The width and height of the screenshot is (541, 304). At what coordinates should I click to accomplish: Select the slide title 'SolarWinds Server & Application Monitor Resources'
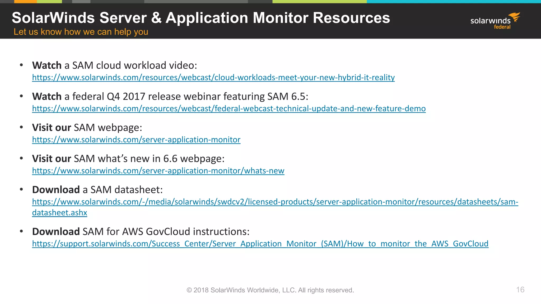[201, 18]
